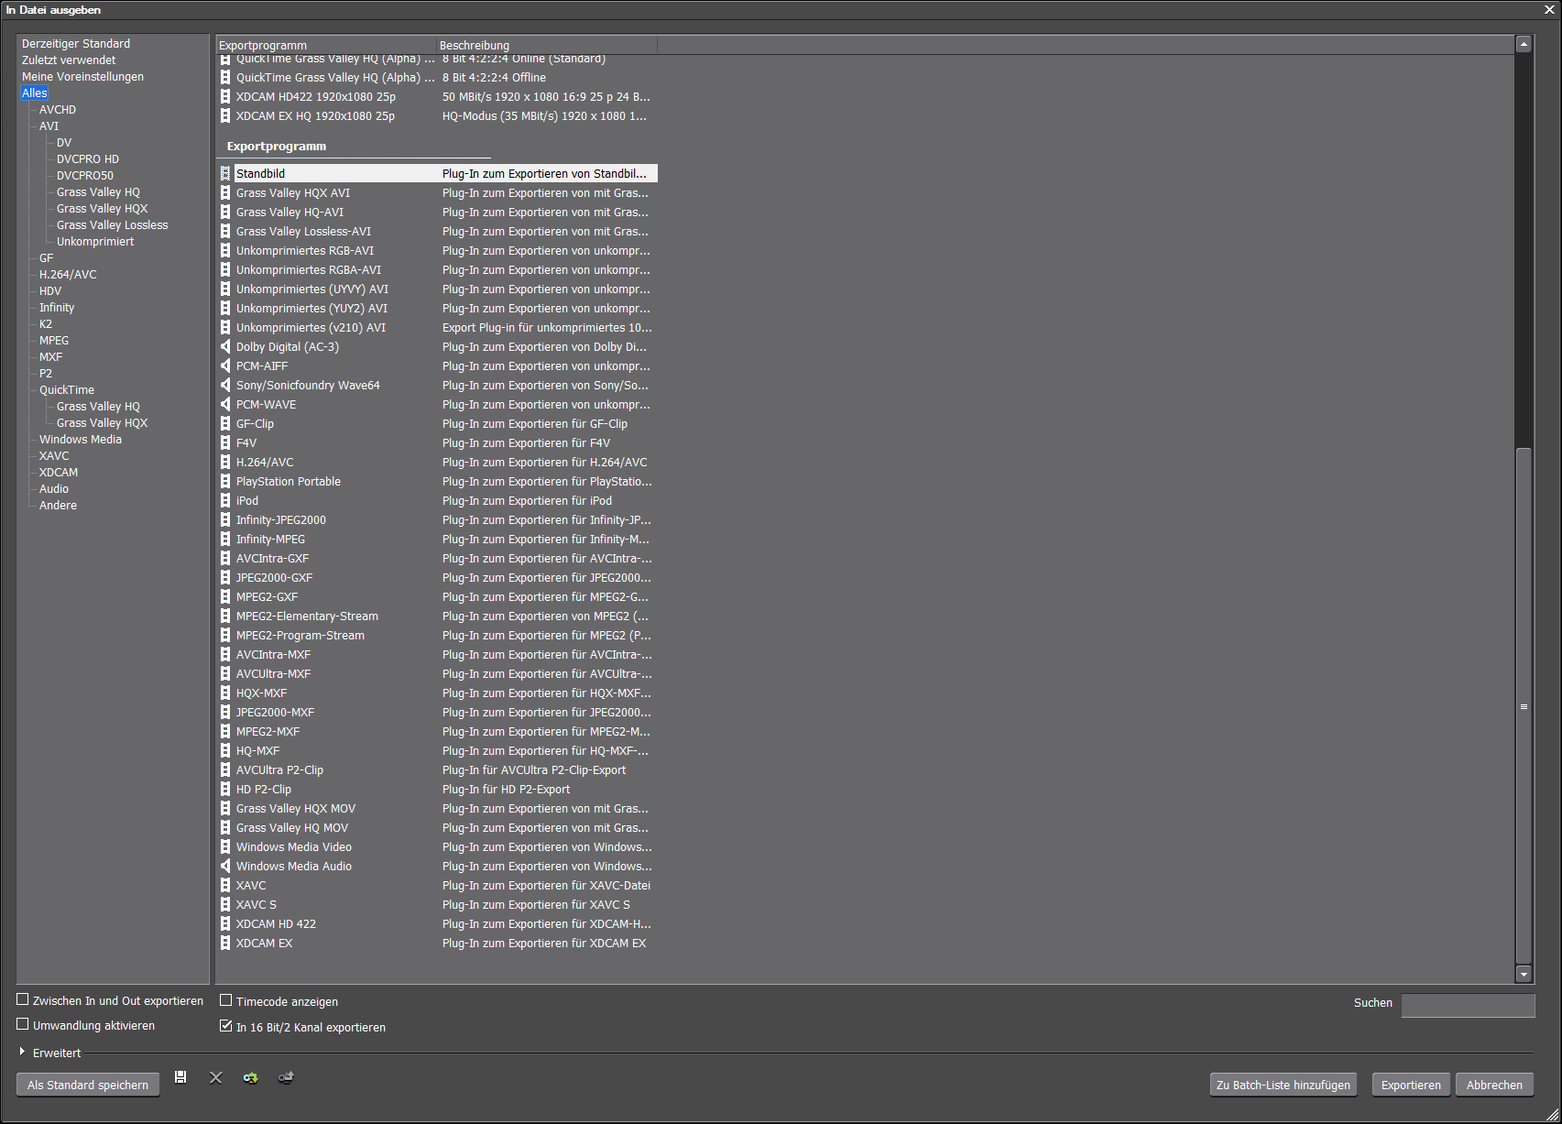Click the Exportieren button
Viewport: 1562px width, 1124px height.
coord(1411,1085)
